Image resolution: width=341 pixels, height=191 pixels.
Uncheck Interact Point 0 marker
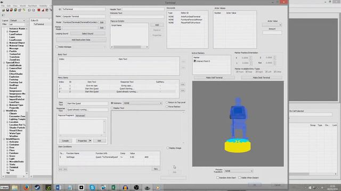click(x=195, y=61)
